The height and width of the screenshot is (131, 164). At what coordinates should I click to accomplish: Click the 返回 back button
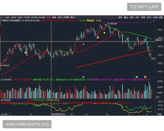click(x=161, y=17)
